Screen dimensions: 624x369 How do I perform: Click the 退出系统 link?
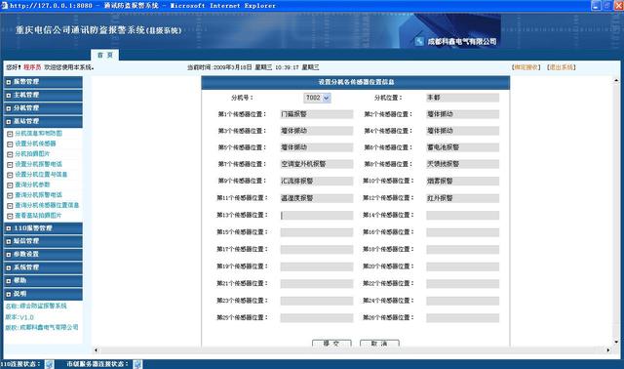(562, 67)
